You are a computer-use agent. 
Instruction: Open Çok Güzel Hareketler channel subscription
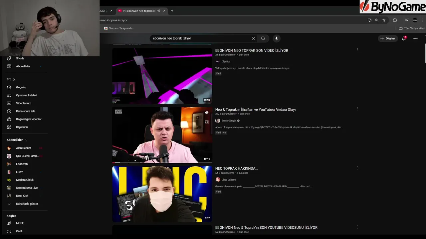click(27, 156)
